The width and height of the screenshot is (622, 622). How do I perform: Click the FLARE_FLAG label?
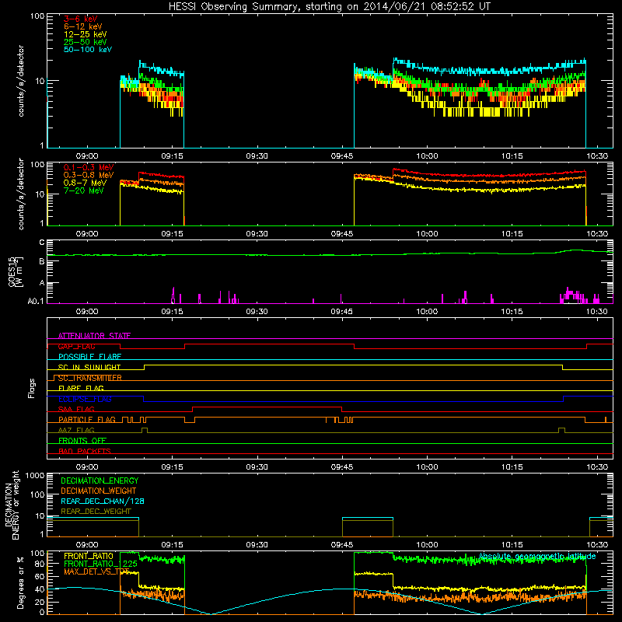click(81, 388)
